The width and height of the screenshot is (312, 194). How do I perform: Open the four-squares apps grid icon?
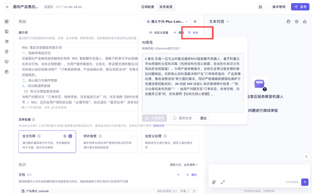point(260,7)
